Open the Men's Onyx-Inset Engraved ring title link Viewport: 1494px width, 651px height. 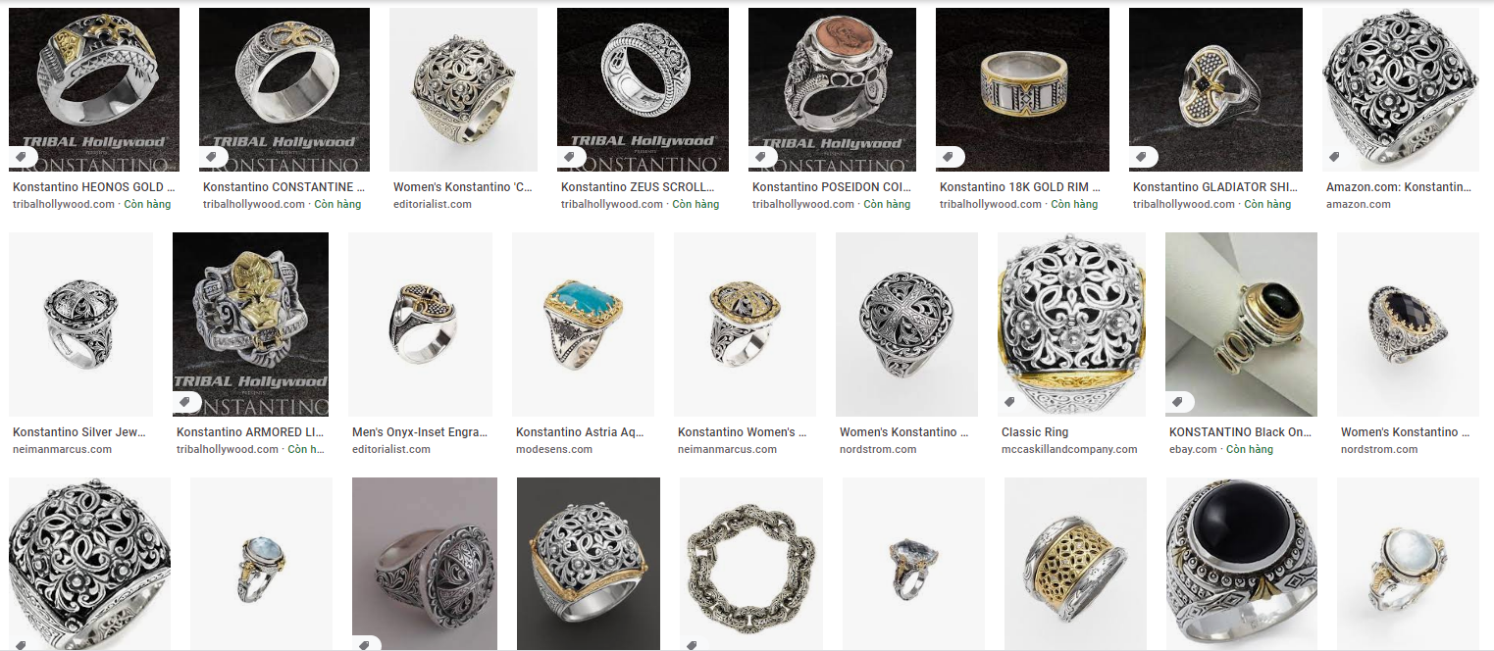pyautogui.click(x=420, y=432)
